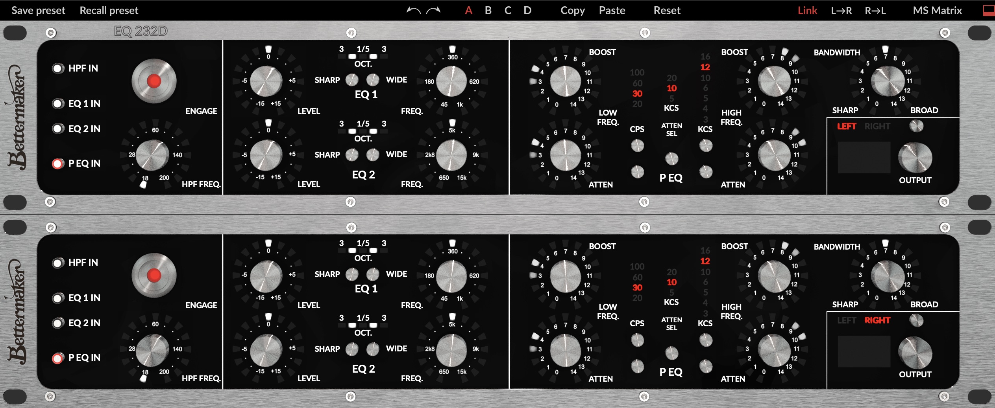Open Recall preset
The image size is (995, 408).
point(109,10)
